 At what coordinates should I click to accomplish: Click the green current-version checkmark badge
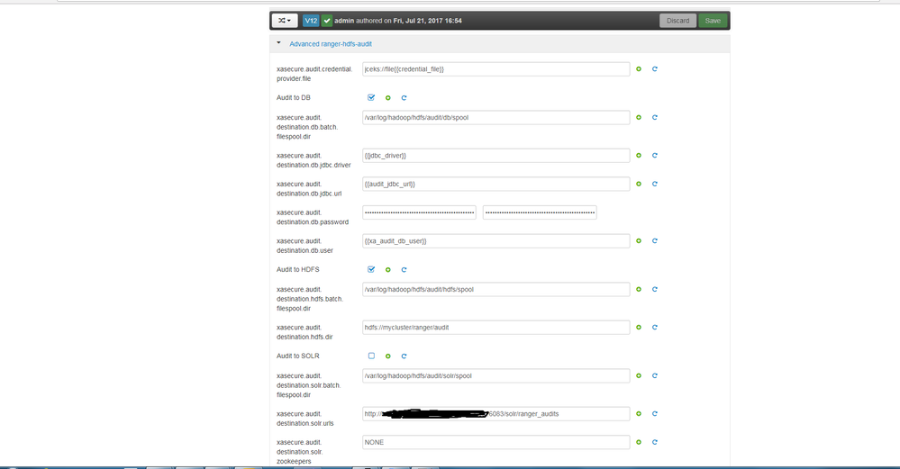(327, 21)
